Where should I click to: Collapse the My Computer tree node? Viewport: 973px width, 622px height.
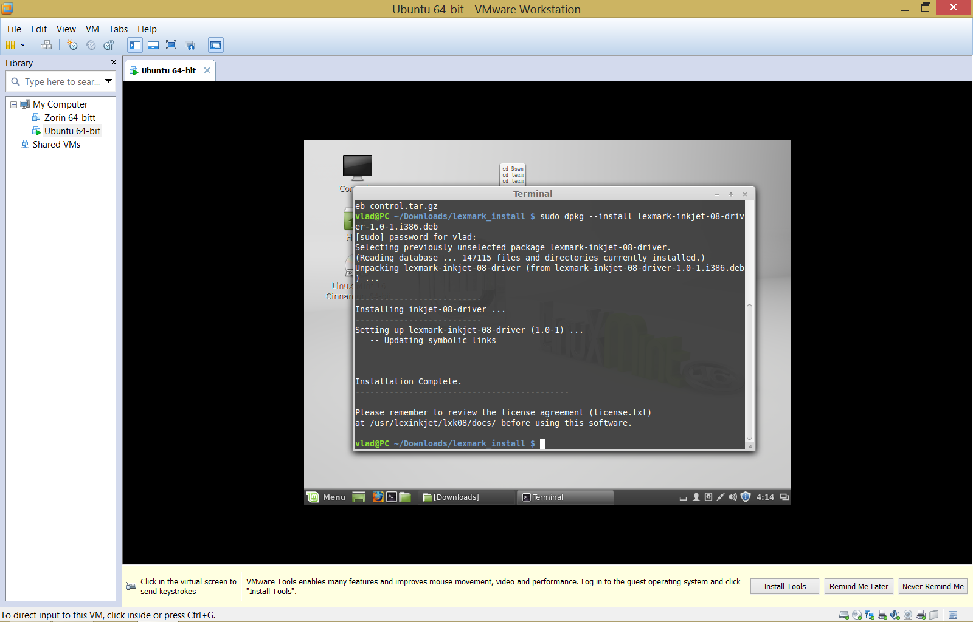(x=13, y=104)
